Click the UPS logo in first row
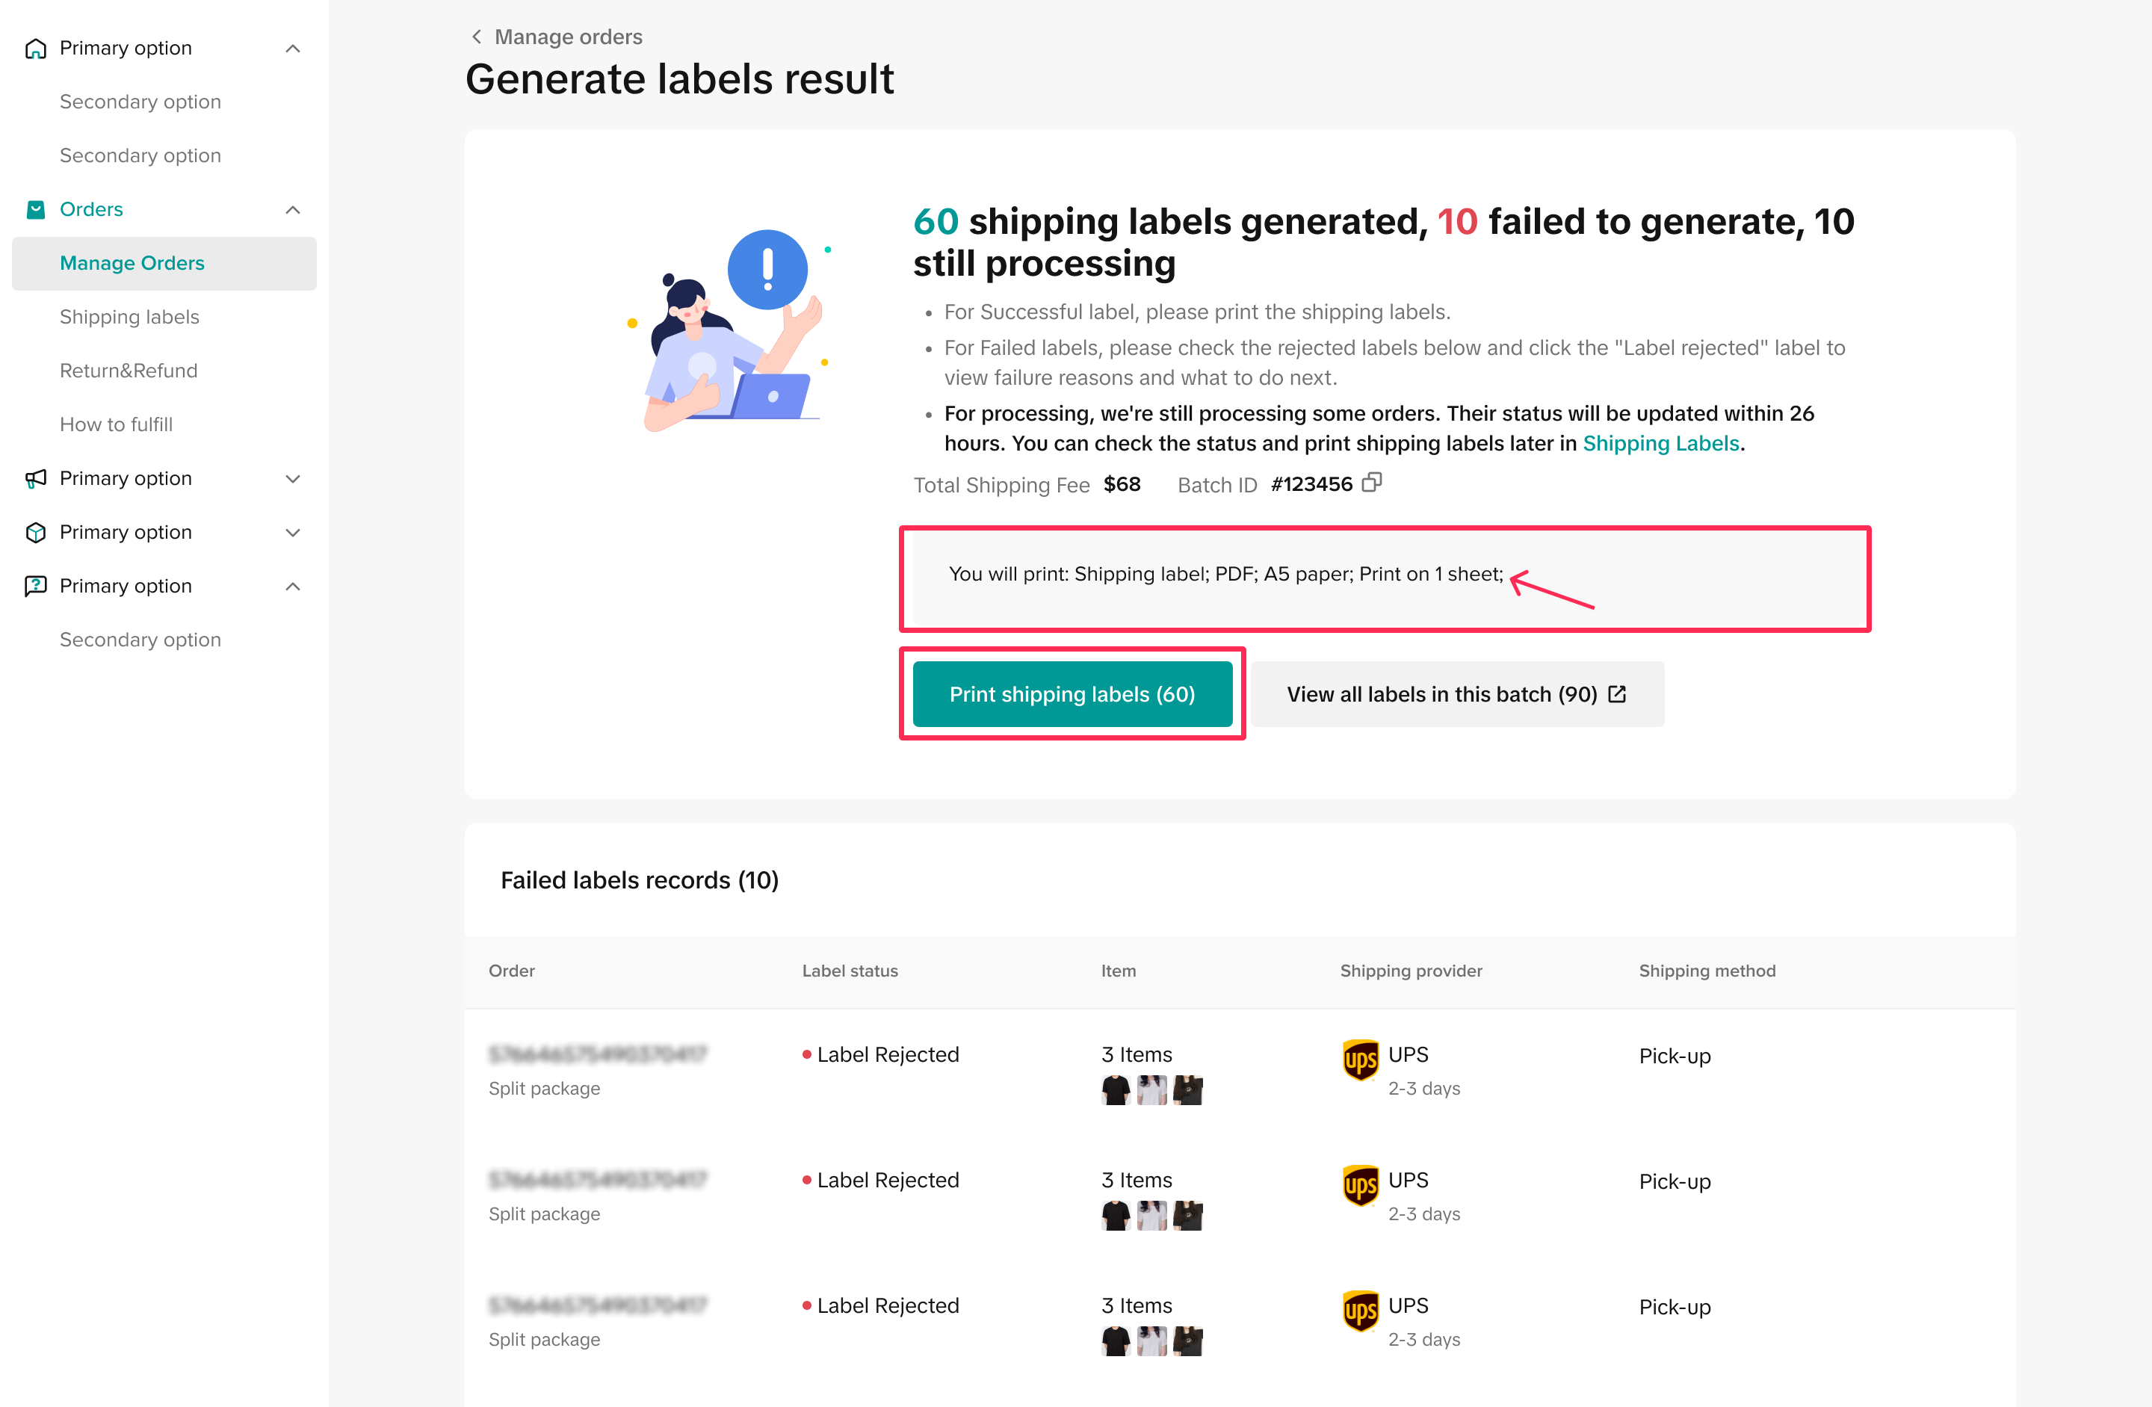Image resolution: width=2152 pixels, height=1407 pixels. pyautogui.click(x=1360, y=1060)
